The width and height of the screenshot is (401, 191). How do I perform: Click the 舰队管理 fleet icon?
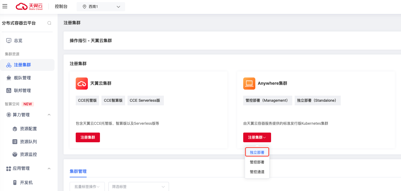pyautogui.click(x=9, y=78)
